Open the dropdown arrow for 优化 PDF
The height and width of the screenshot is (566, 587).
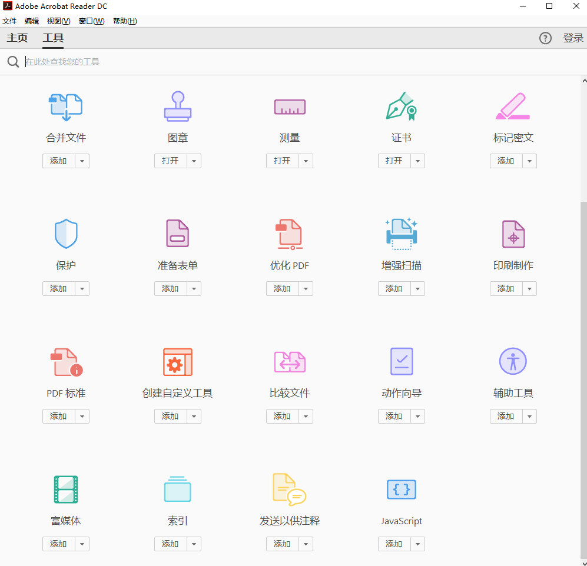pos(306,289)
